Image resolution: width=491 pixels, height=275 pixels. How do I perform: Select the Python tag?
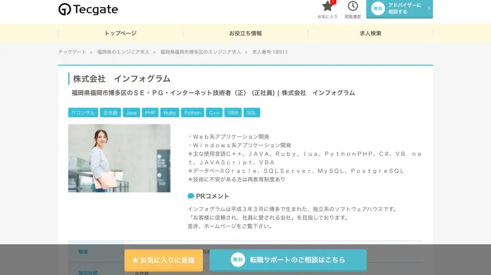pos(193,113)
